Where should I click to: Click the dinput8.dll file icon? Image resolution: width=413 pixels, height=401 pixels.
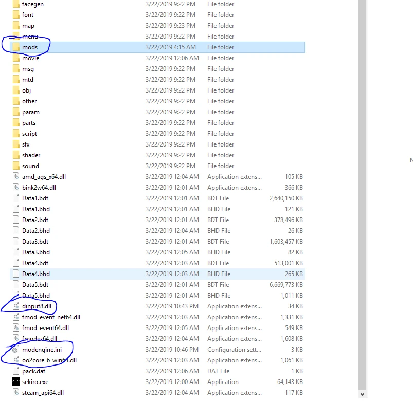click(15, 306)
